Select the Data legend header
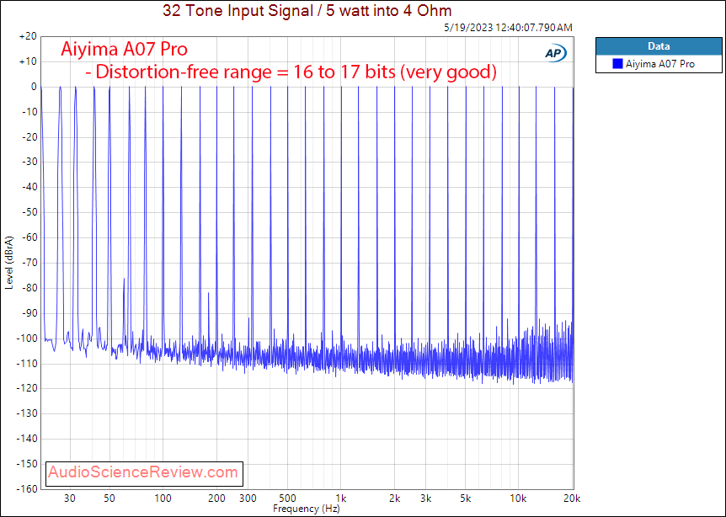This screenshot has width=726, height=517. click(x=659, y=46)
